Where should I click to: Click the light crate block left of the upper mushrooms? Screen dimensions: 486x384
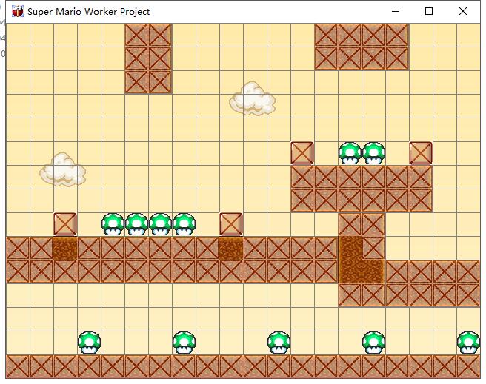(302, 153)
